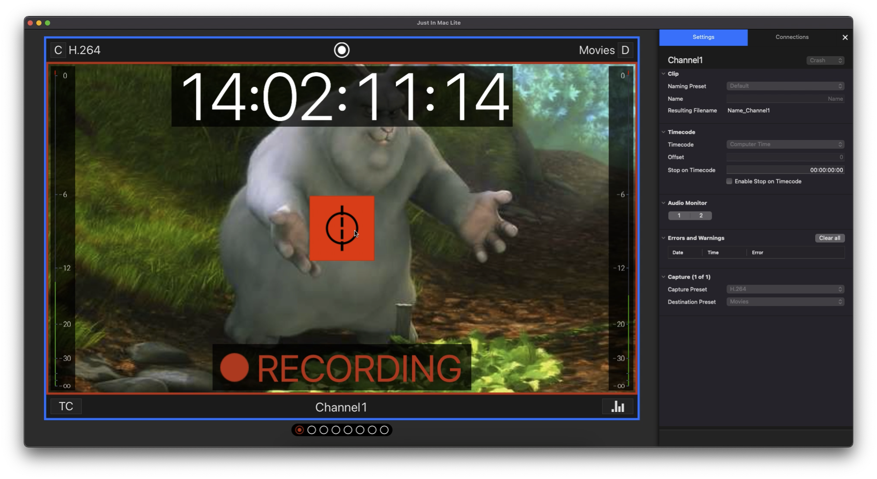
Task: Enable Stop on Timecode checkbox
Action: [x=729, y=181]
